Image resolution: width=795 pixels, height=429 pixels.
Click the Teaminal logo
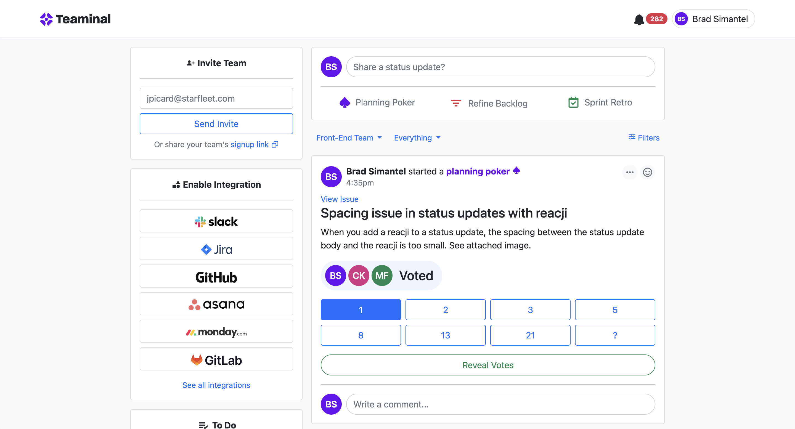click(75, 19)
